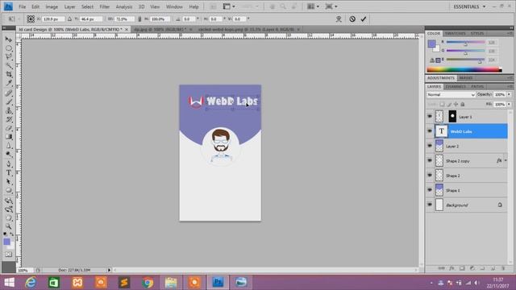
Task: Select the Move tool
Action: [x=9, y=39]
